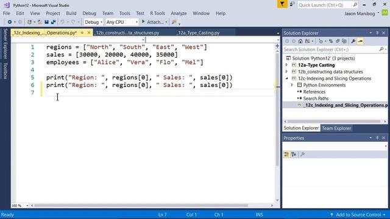390x219 pixels.
Task: Click the Jason Manibog account name
Action: coord(360,14)
